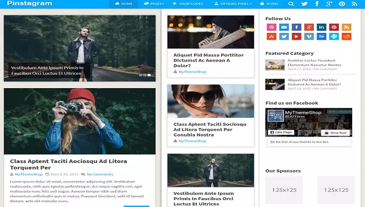The width and height of the screenshot is (365, 207).
Task: Open card title Vestibulum Ante Ipsum Primis In Faucibus
Action: pos(204,199)
